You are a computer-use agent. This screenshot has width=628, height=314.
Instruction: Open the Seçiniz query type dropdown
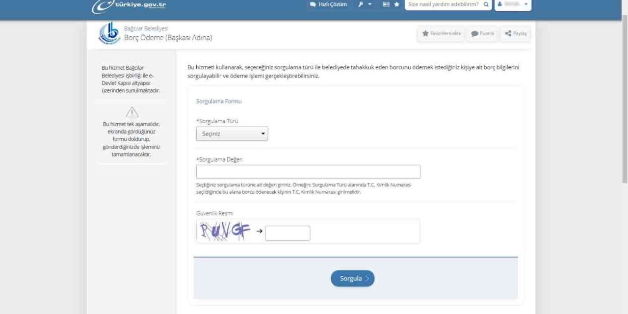(232, 133)
